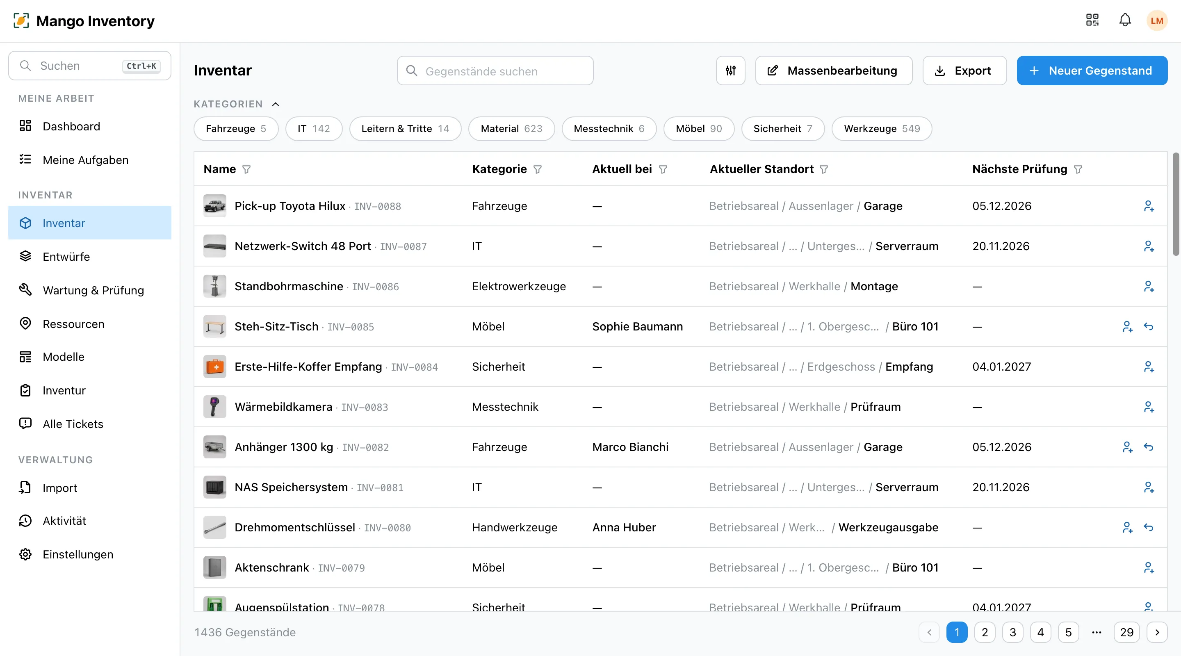Click the return arrow for Steh-Sitz-Tisch

click(x=1149, y=326)
